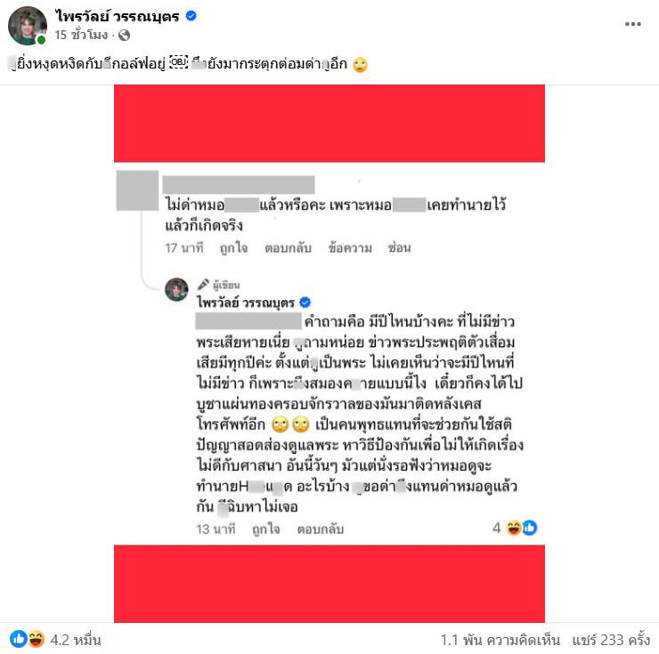This screenshot has height=654, width=659.
Task: Click the author avatar in the reply comment
Action: [176, 289]
